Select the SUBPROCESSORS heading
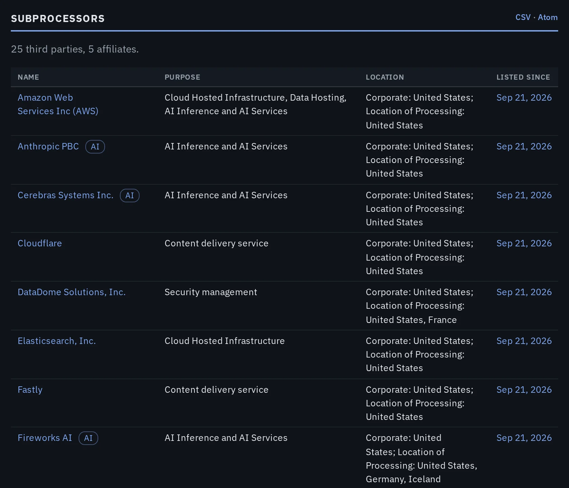Image resolution: width=569 pixels, height=488 pixels. pos(58,19)
